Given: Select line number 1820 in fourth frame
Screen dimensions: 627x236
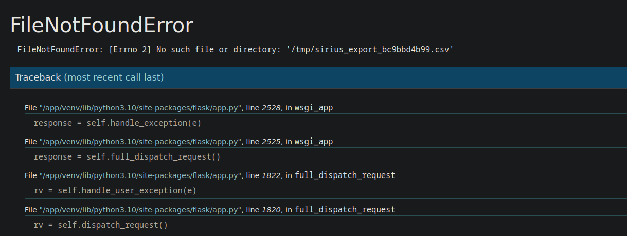Looking at the screenshot, I should pyautogui.click(x=271, y=209).
